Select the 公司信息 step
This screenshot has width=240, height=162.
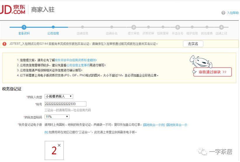tap(53, 30)
